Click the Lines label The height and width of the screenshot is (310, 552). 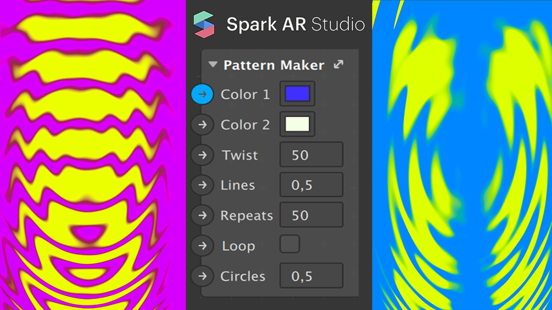pyautogui.click(x=238, y=185)
